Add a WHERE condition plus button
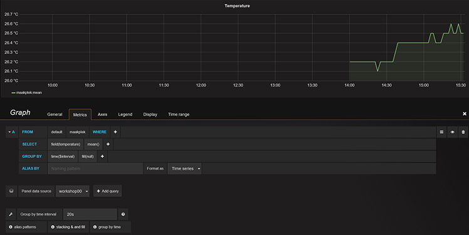Viewport: 469px width, 235px height. (x=115, y=132)
